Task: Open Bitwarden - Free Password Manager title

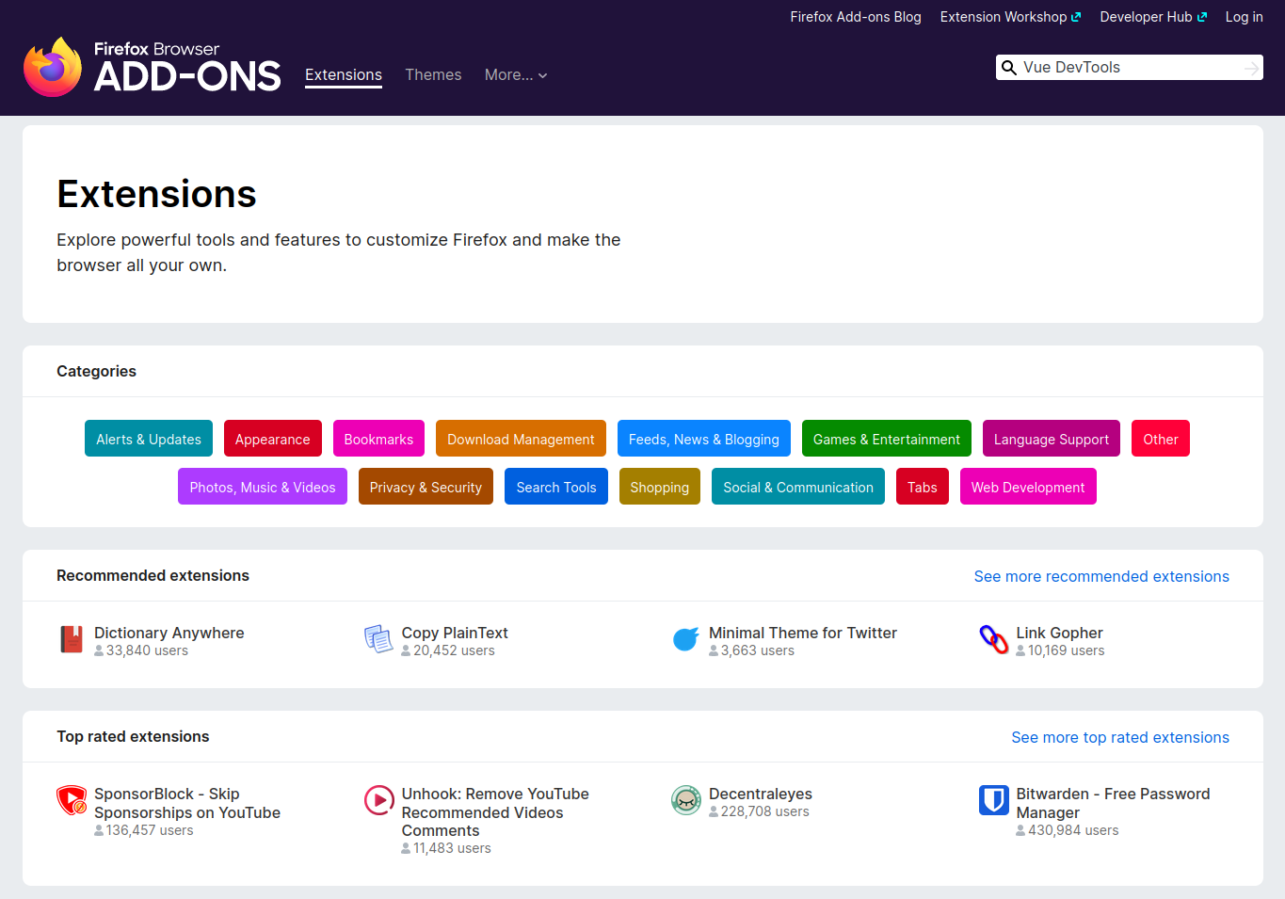Action: point(1113,803)
